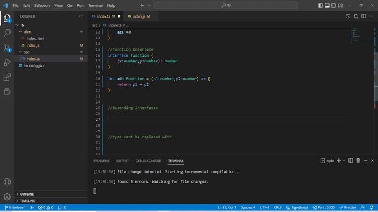Click the Accounts icon in activity bar
Viewport: 378px width, 212px height.
[x=7, y=182]
